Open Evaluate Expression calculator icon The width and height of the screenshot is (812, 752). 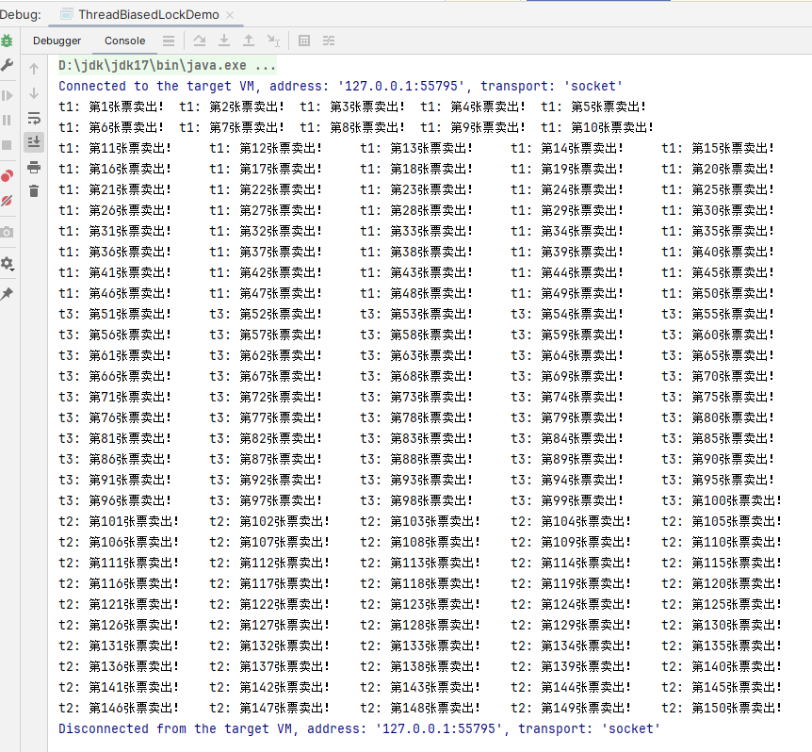pyautogui.click(x=304, y=41)
